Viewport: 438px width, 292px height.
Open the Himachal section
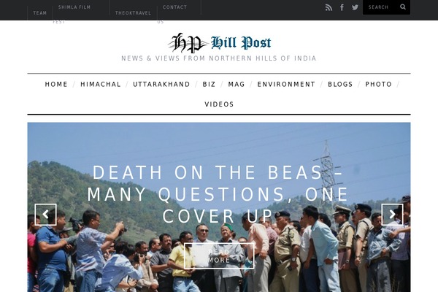click(x=101, y=84)
